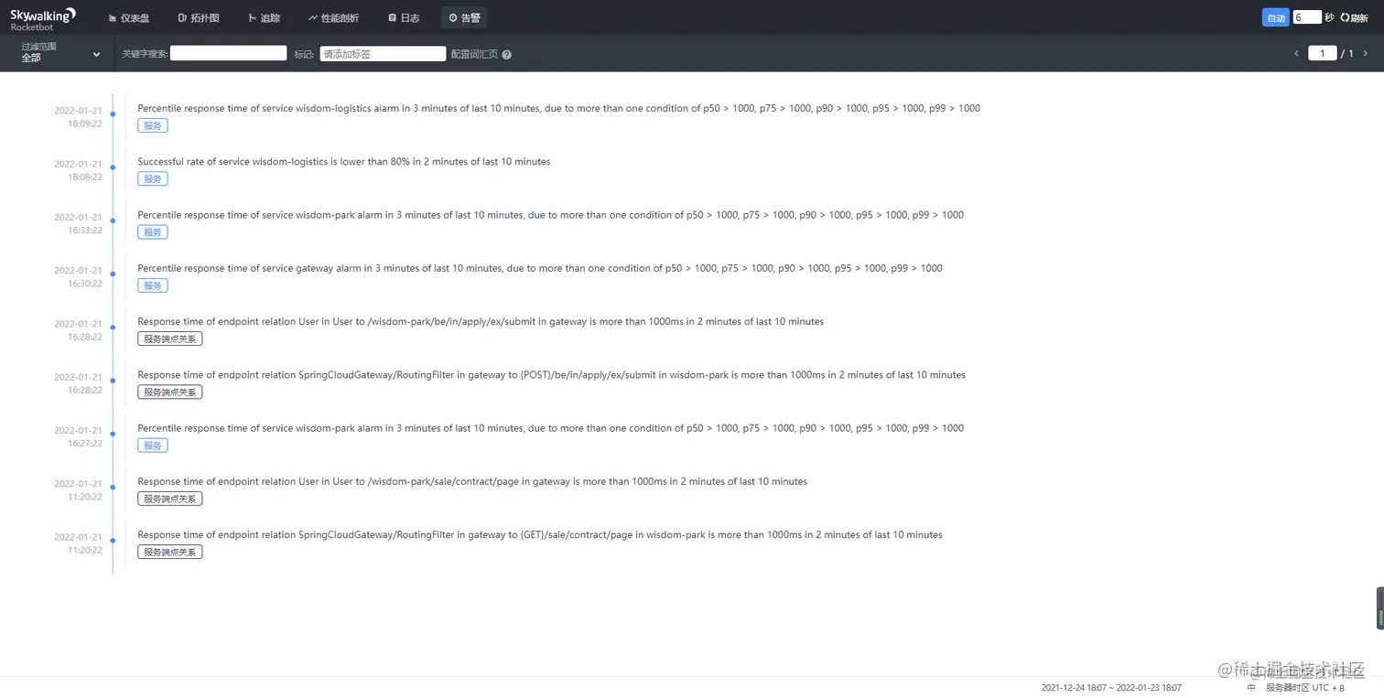This screenshot has height=698, width=1384.
Task: Click the timeline dot for 16:33:22 alarm
Action: [113, 220]
